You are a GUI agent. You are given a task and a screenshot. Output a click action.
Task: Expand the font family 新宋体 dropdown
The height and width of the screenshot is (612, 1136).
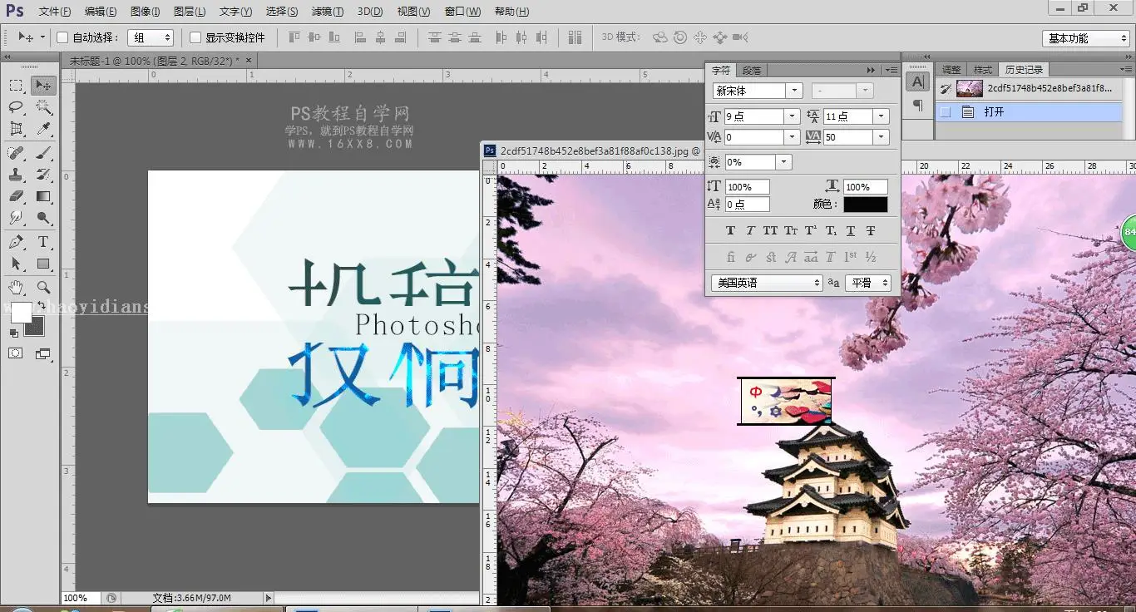click(x=794, y=91)
